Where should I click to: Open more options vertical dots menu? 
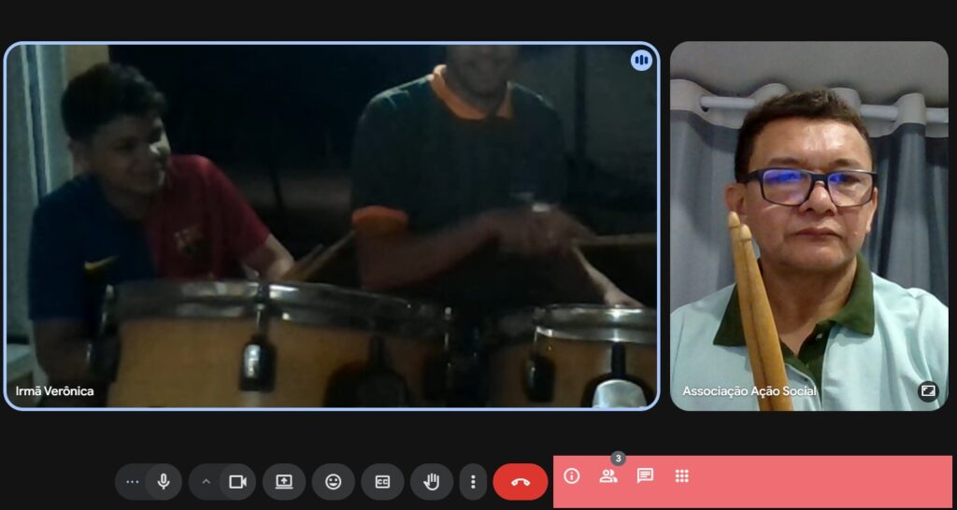[473, 482]
